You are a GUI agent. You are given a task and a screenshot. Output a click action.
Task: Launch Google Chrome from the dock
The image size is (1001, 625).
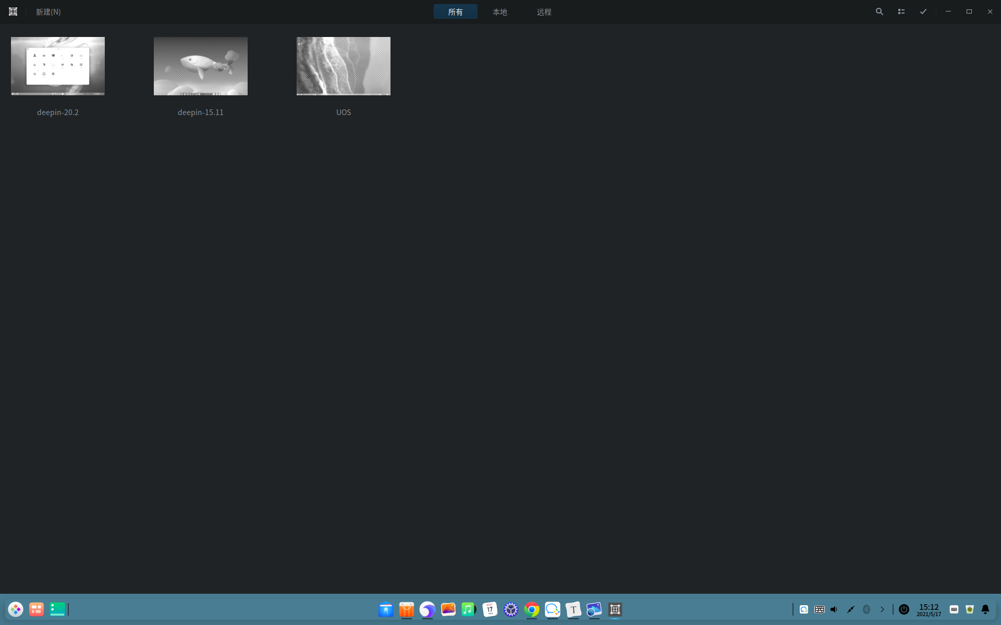point(532,609)
